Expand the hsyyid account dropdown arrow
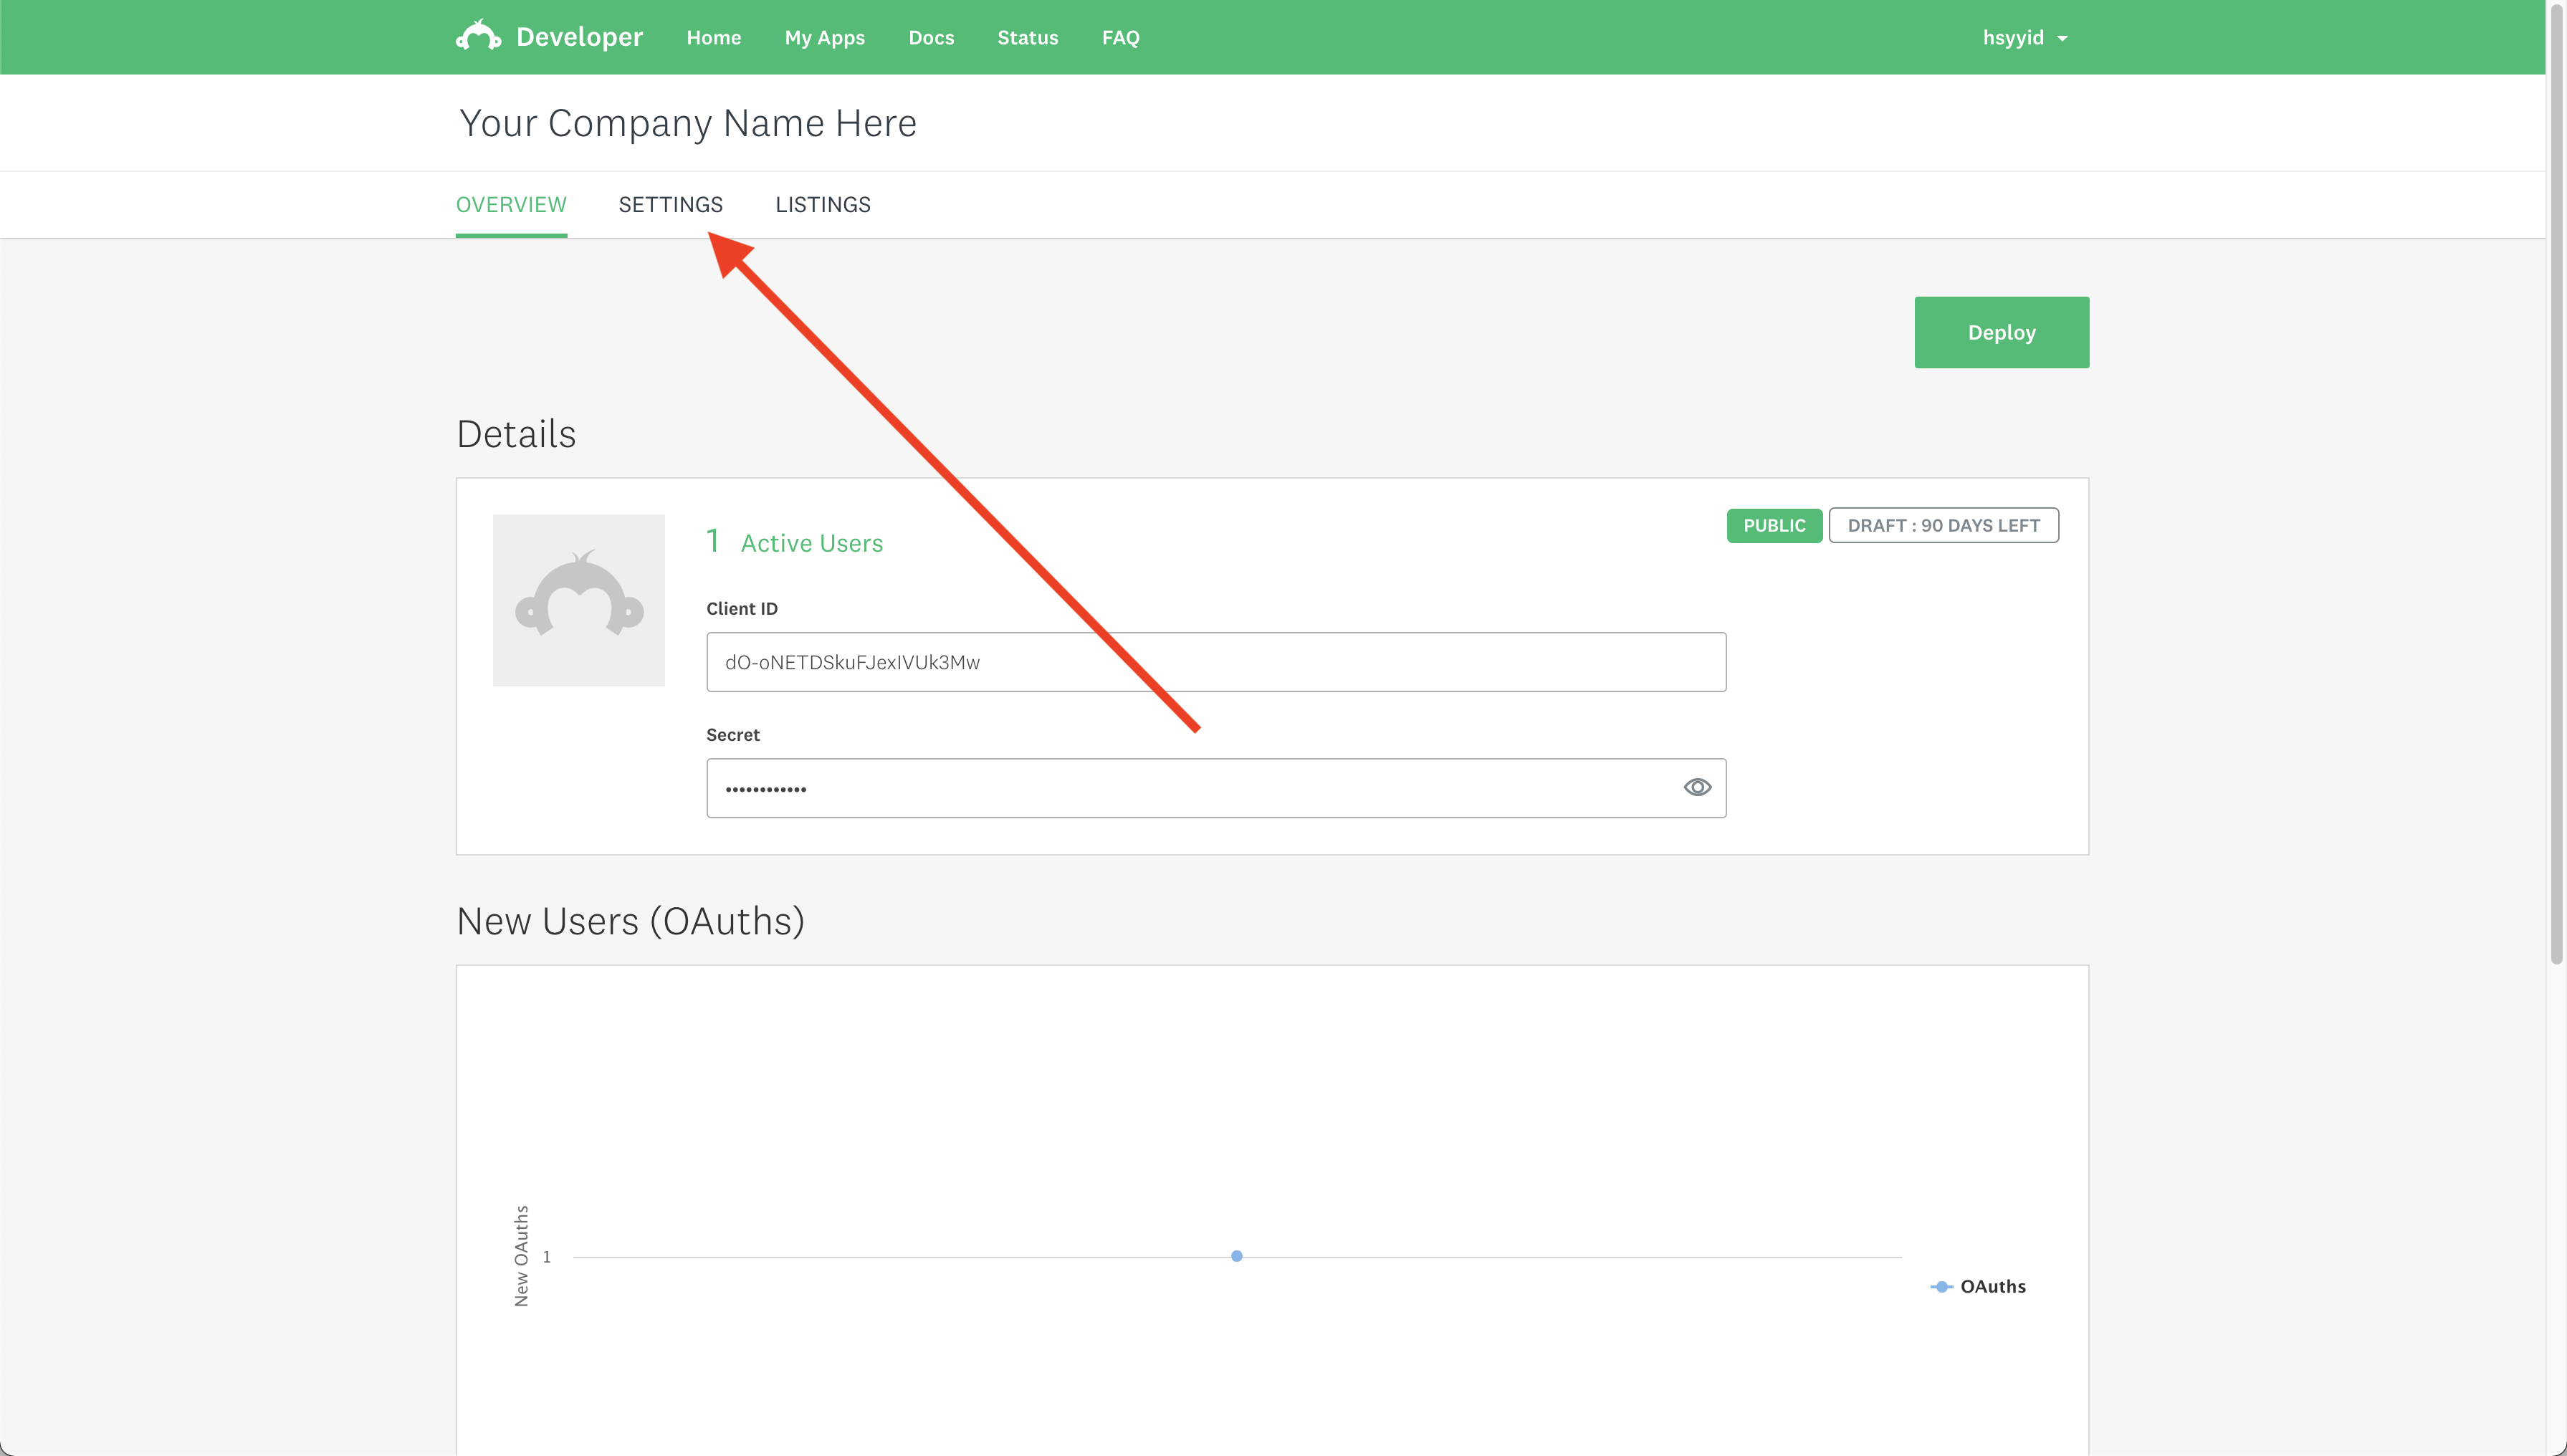Screen dimensions: 2567x1456 pyautogui.click(x=2062, y=39)
